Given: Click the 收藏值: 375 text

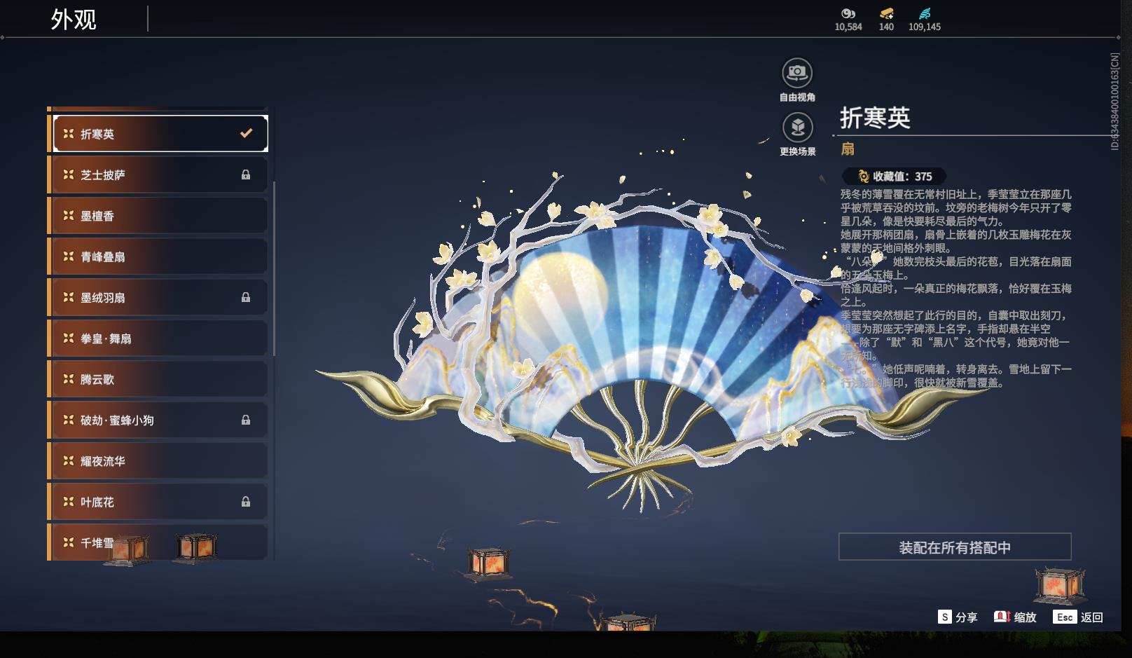Looking at the screenshot, I should pyautogui.click(x=902, y=177).
